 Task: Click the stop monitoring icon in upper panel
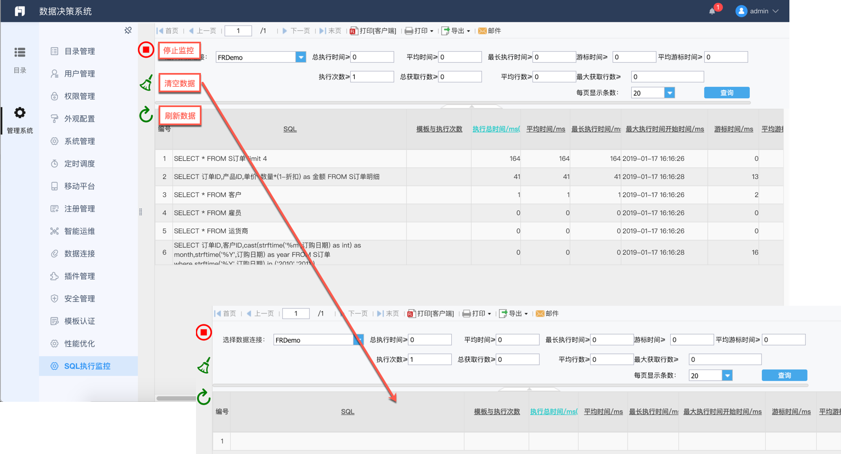145,50
